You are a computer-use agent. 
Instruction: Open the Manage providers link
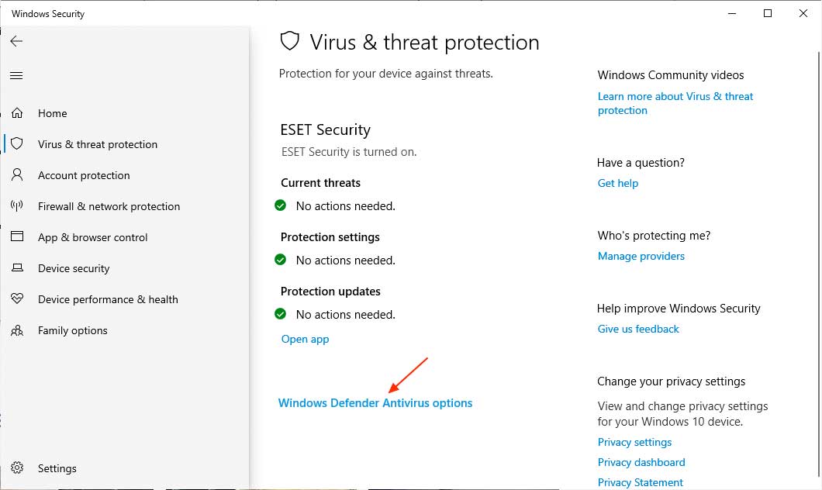coord(641,256)
